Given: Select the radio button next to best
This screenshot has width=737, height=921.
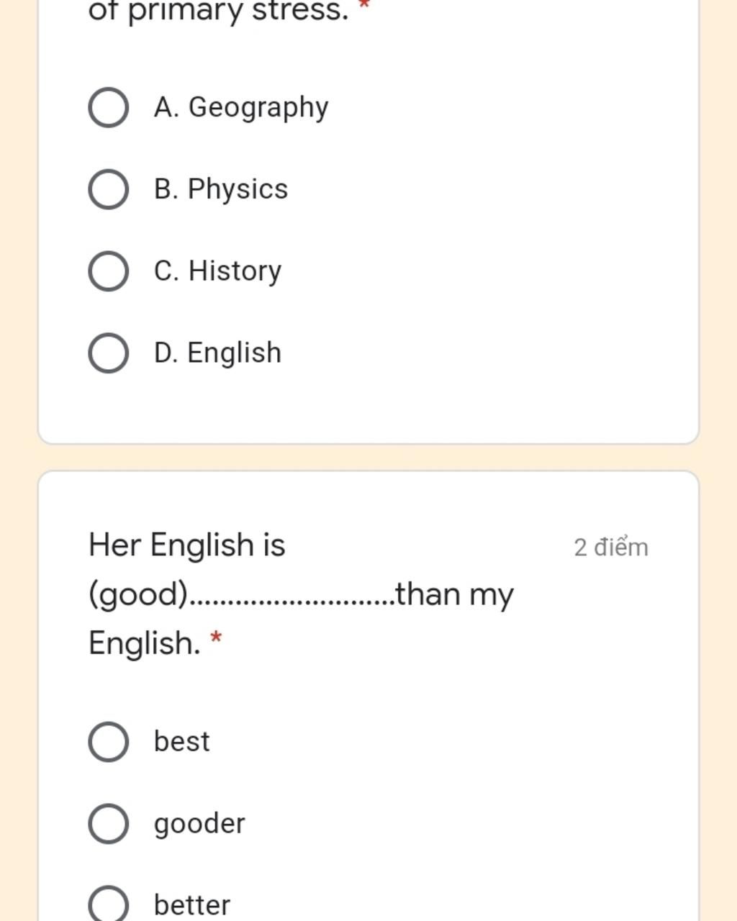Looking at the screenshot, I should pyautogui.click(x=109, y=742).
